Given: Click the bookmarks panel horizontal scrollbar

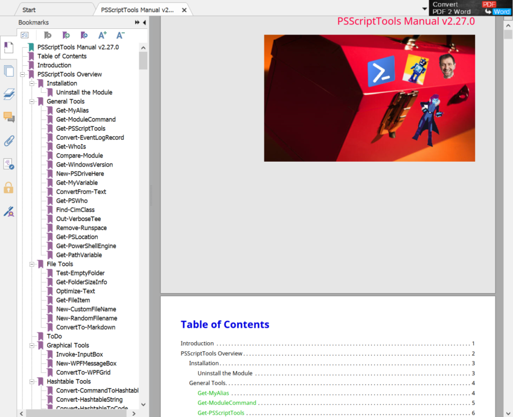Looking at the screenshot, I should pyautogui.click(x=76, y=413).
